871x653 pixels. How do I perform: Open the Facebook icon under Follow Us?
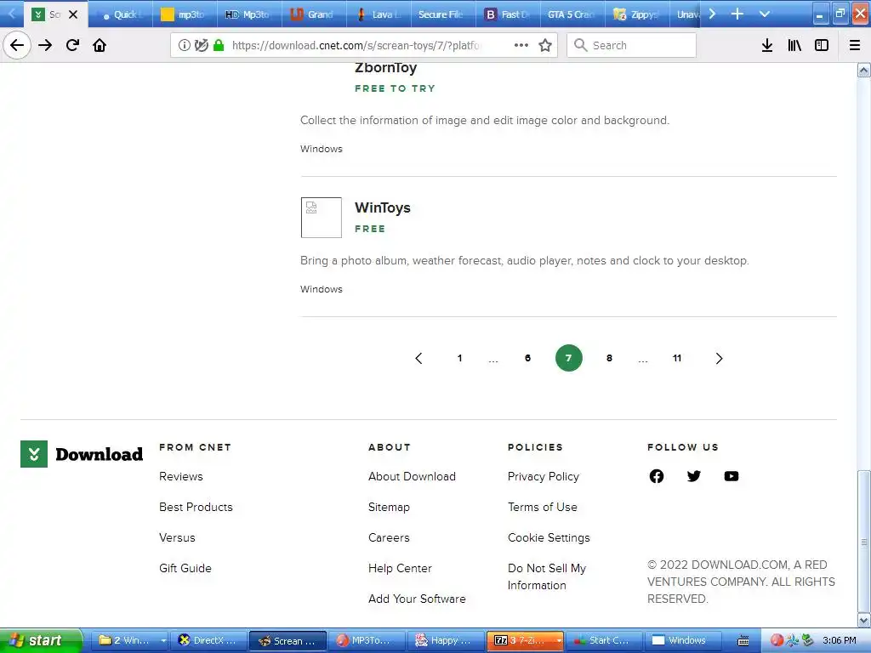tap(657, 476)
